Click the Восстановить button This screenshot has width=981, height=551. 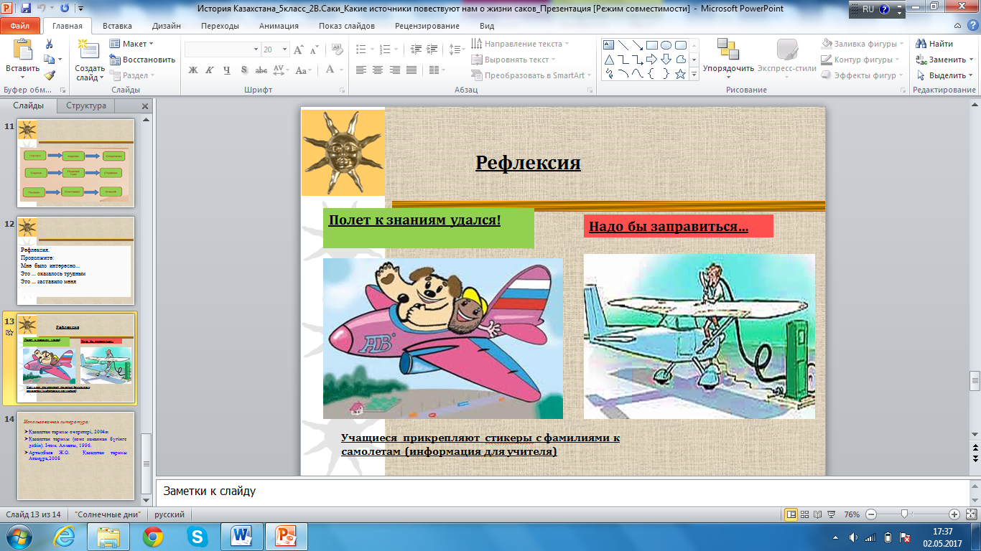tap(142, 60)
